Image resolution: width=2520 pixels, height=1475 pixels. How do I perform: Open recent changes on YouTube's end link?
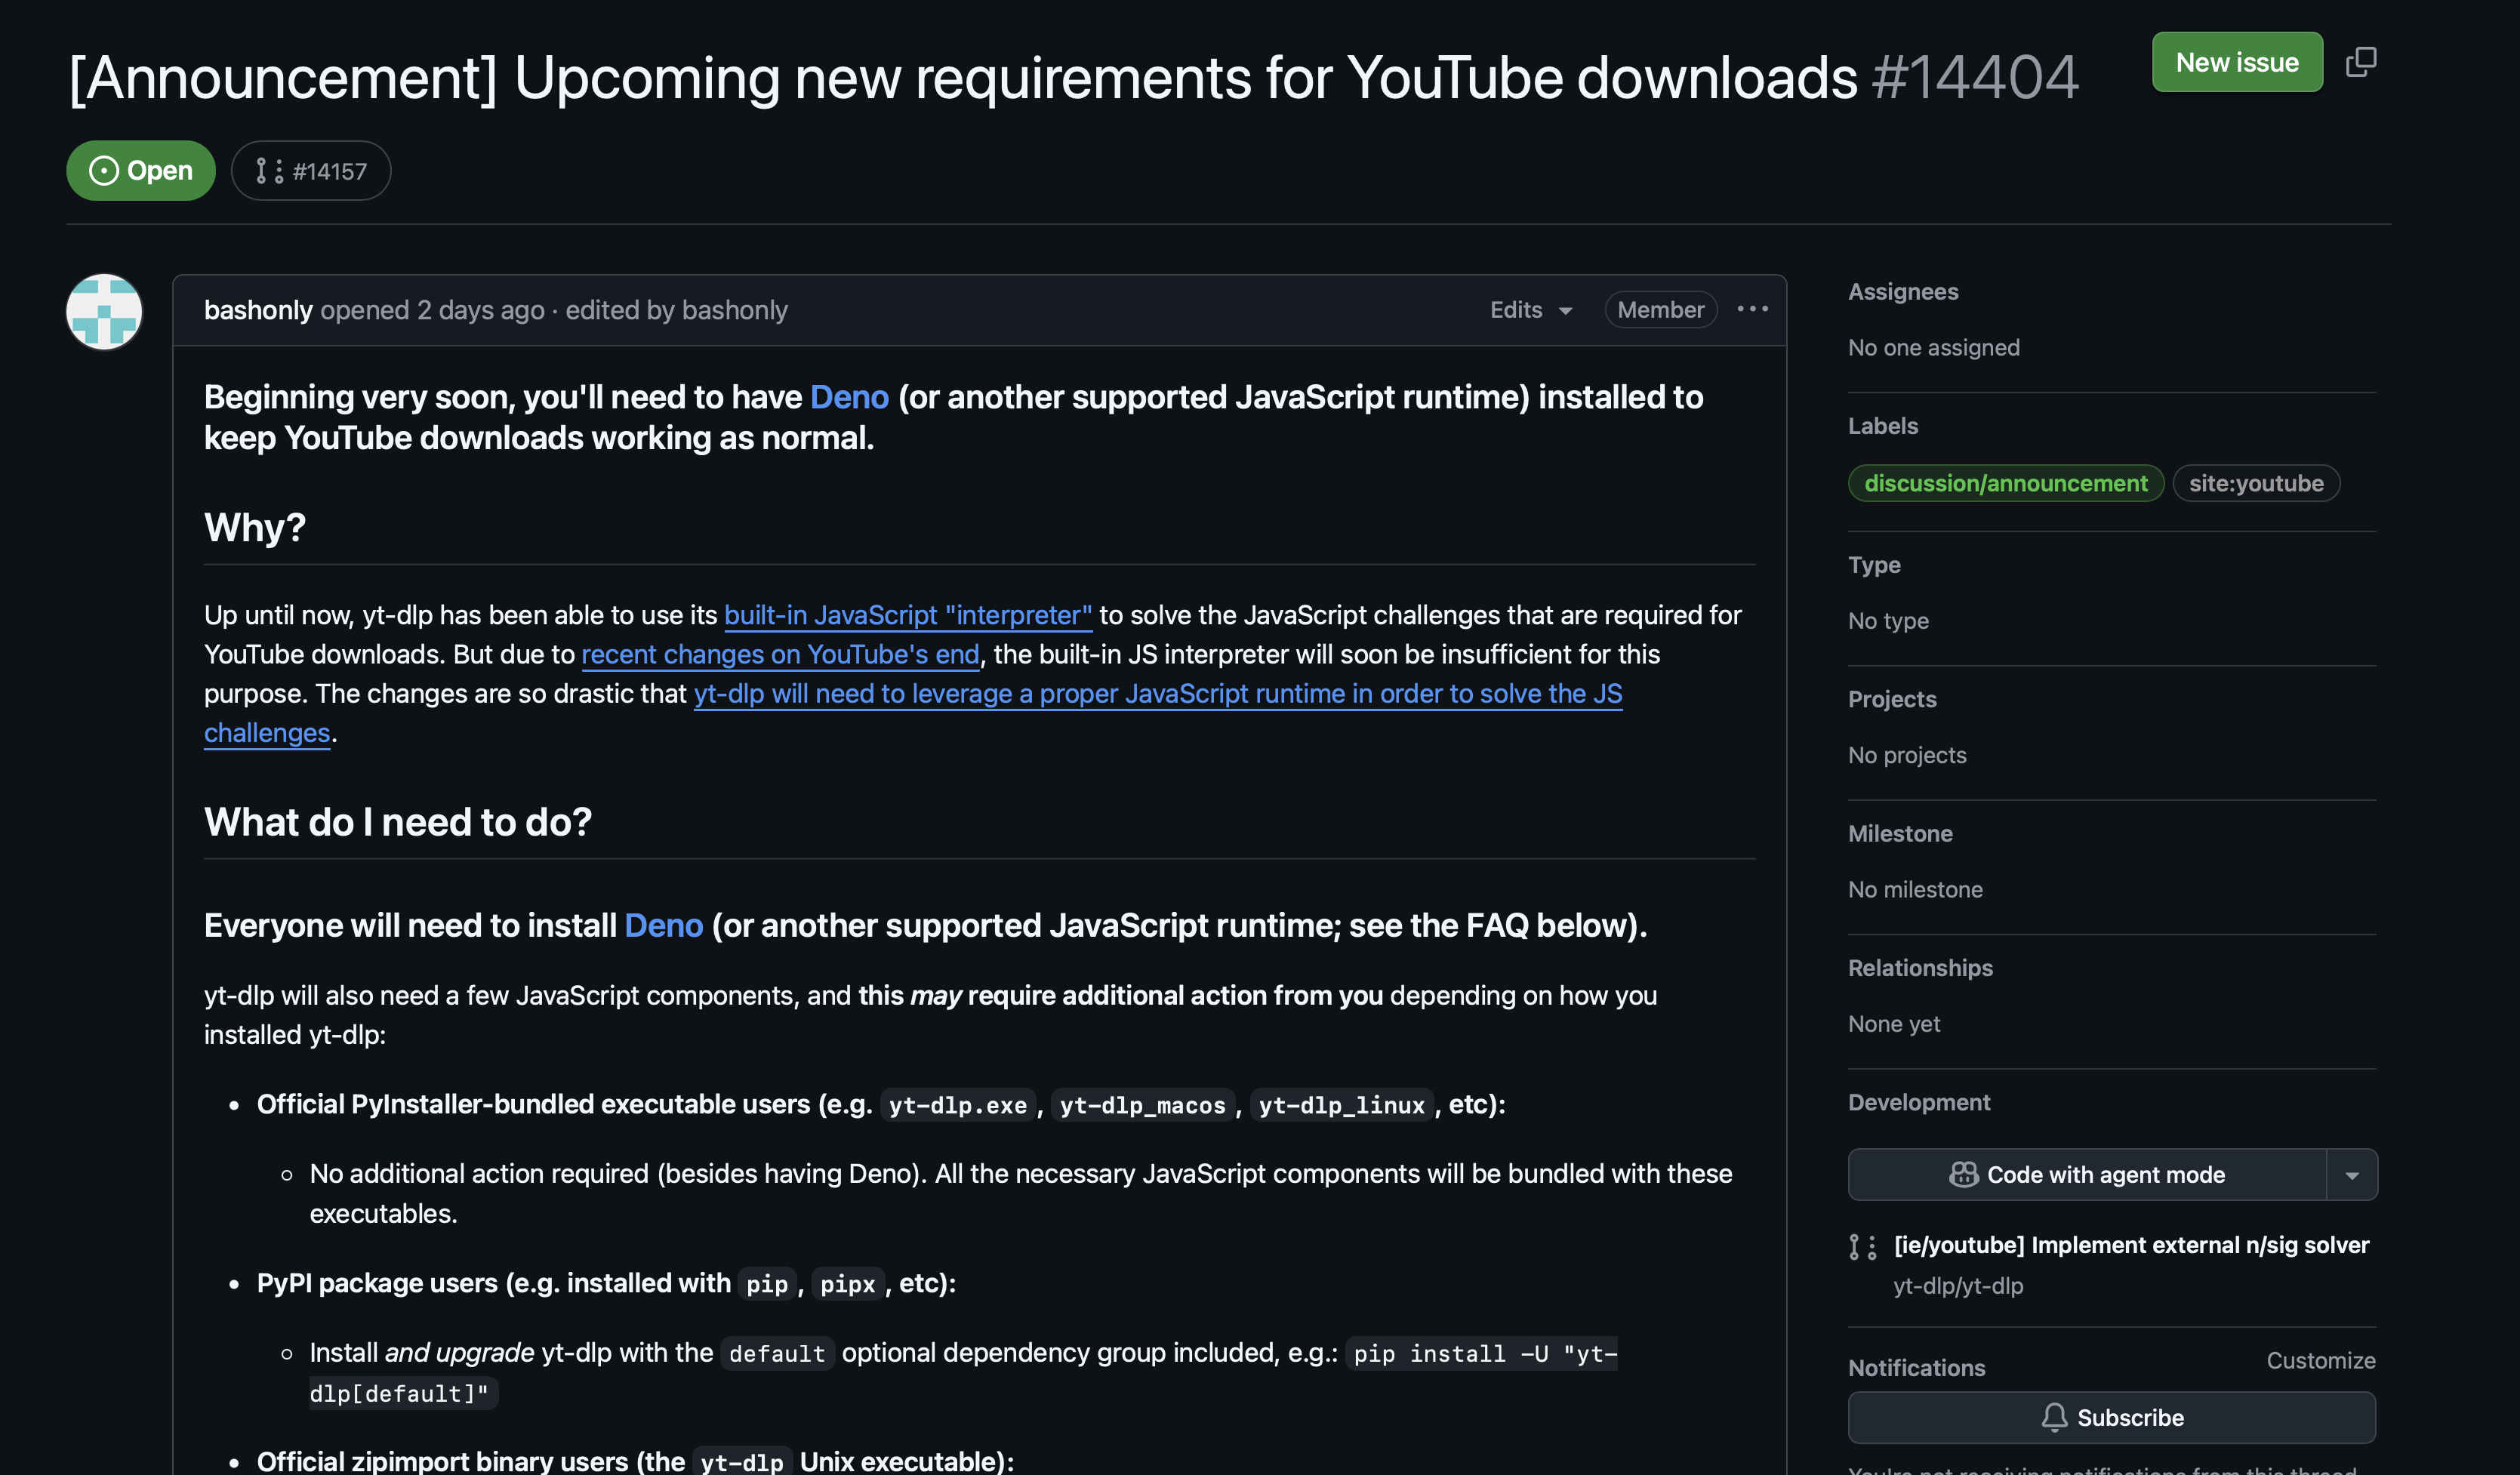click(780, 654)
